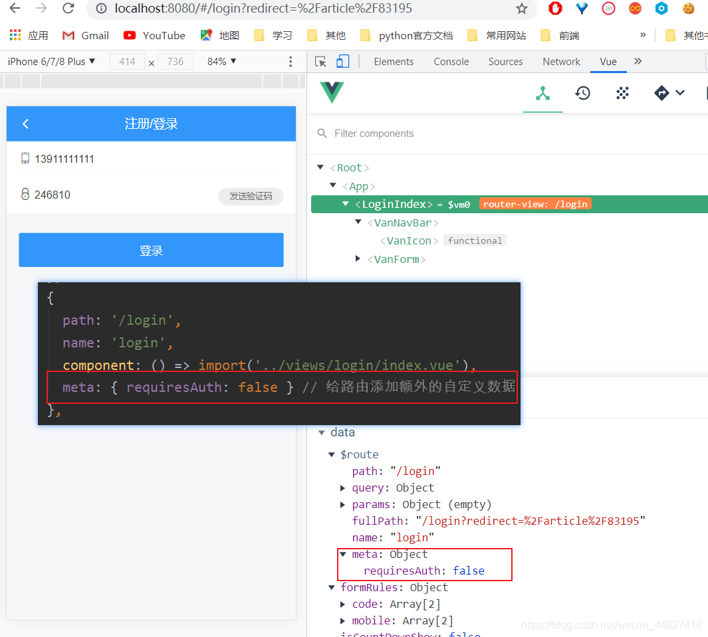The width and height of the screenshot is (708, 637).
Task: Click the browser forward arrow
Action: (41, 8)
